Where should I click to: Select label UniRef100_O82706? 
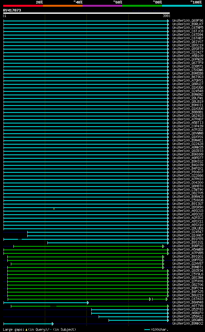click(188, 285)
